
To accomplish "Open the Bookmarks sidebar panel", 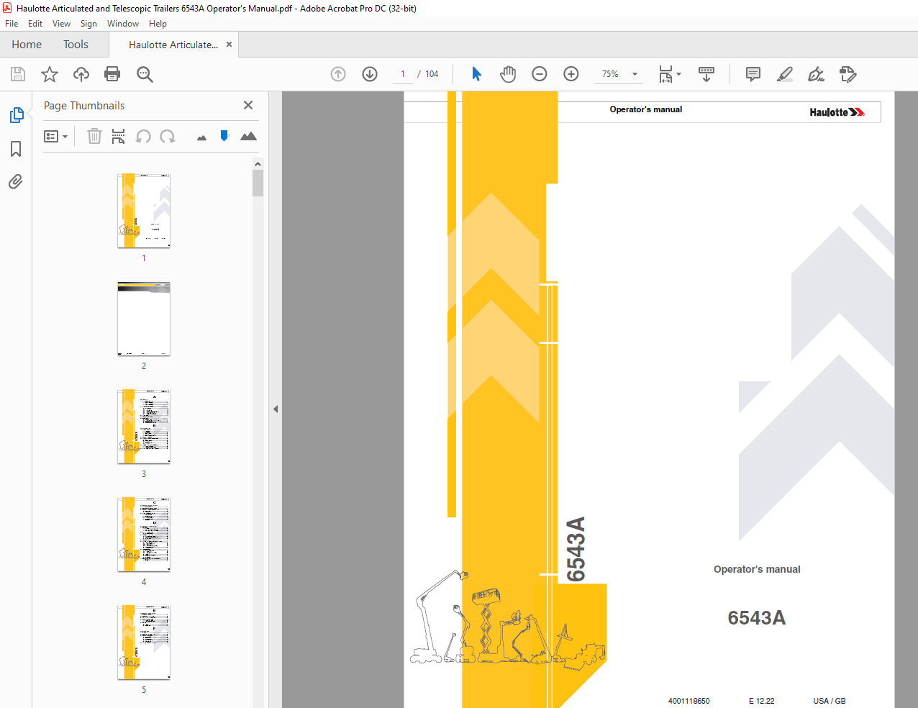I will pyautogui.click(x=16, y=149).
